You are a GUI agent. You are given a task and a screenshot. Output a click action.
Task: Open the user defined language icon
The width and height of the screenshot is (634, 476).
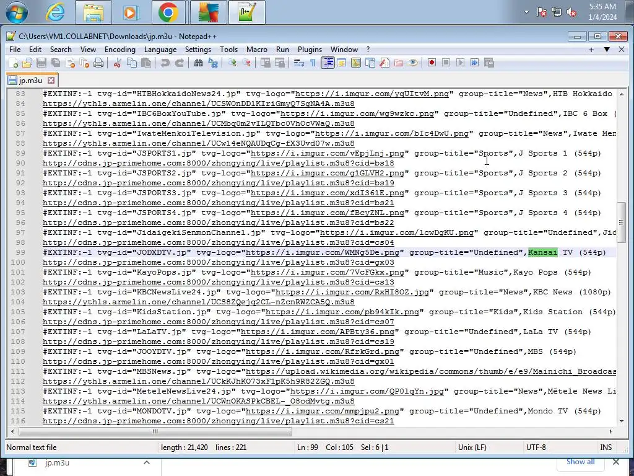click(x=342, y=63)
